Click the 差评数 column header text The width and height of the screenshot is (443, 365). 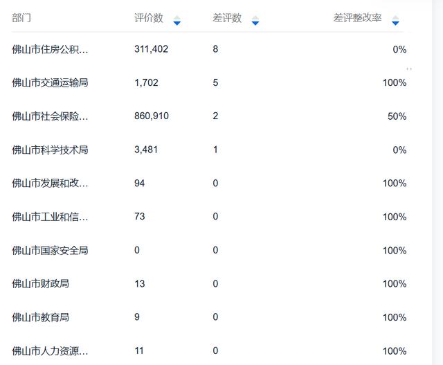[227, 18]
